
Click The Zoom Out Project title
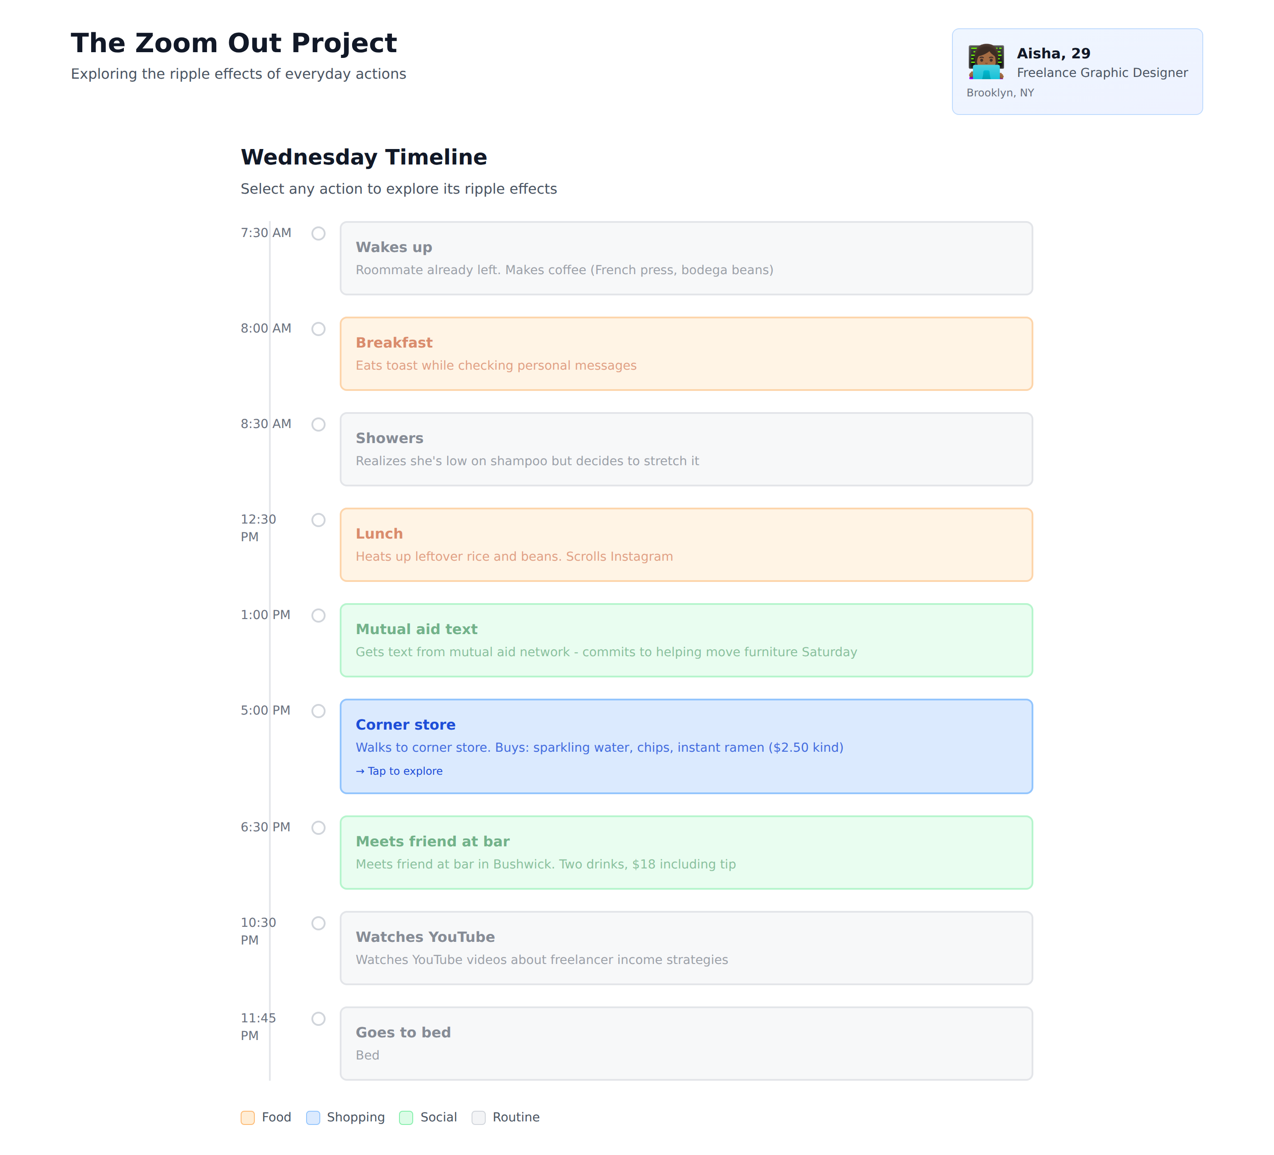234,43
